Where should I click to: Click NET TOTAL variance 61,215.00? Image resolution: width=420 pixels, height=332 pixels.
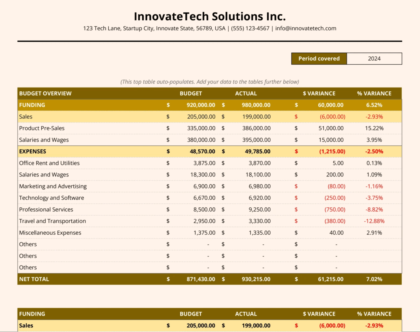click(331, 279)
